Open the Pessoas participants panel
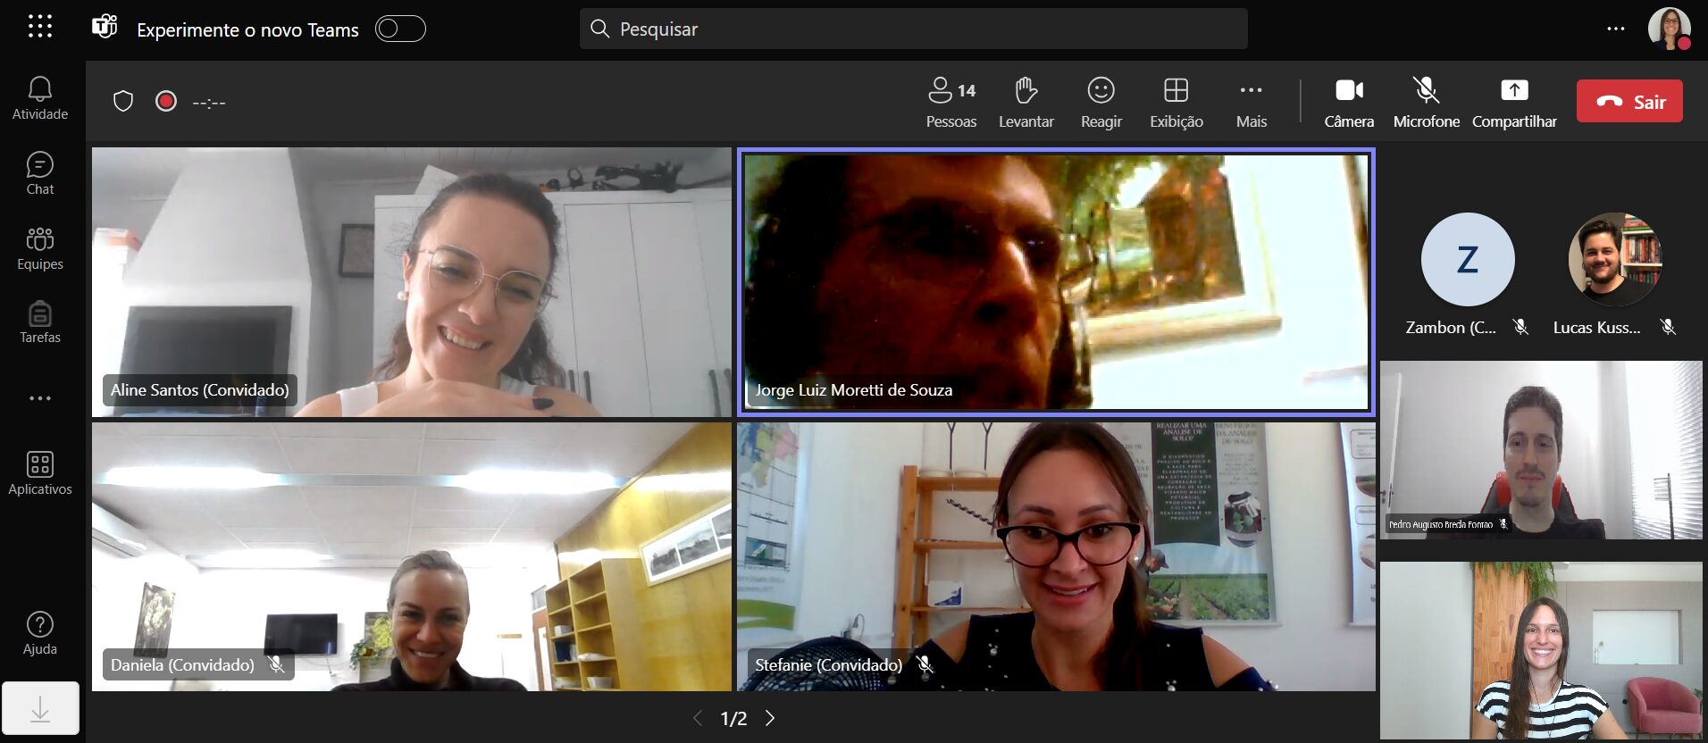 [950, 102]
